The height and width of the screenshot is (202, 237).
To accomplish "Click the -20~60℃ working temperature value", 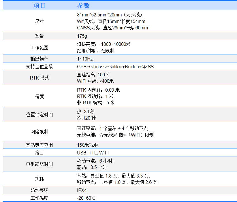I will (86, 198).
